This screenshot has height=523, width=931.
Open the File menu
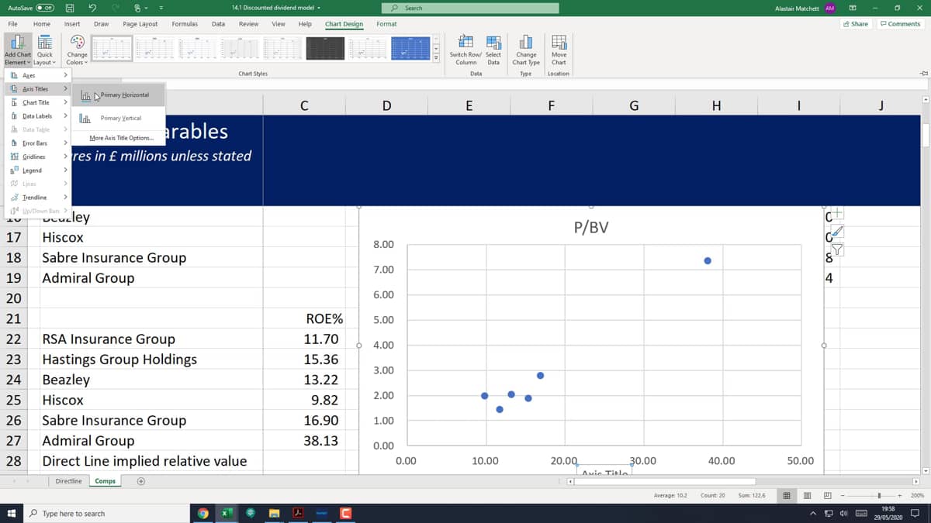pyautogui.click(x=13, y=24)
